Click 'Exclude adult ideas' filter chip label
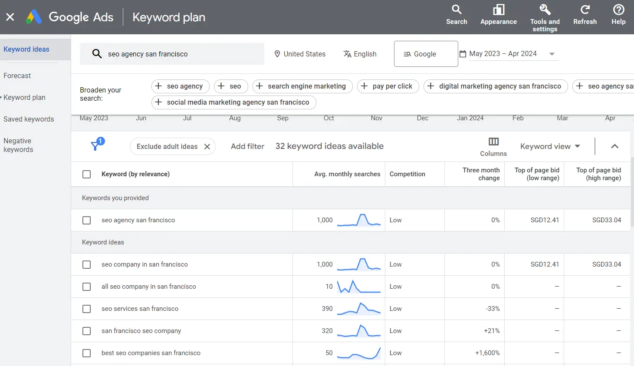Image resolution: width=634 pixels, height=366 pixels. click(167, 147)
